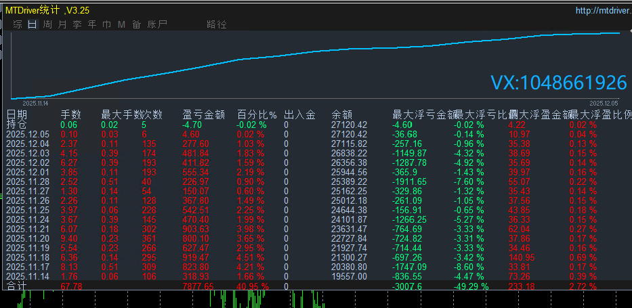
Task: Select the 日 daily statistics tab
Action: pos(33,24)
